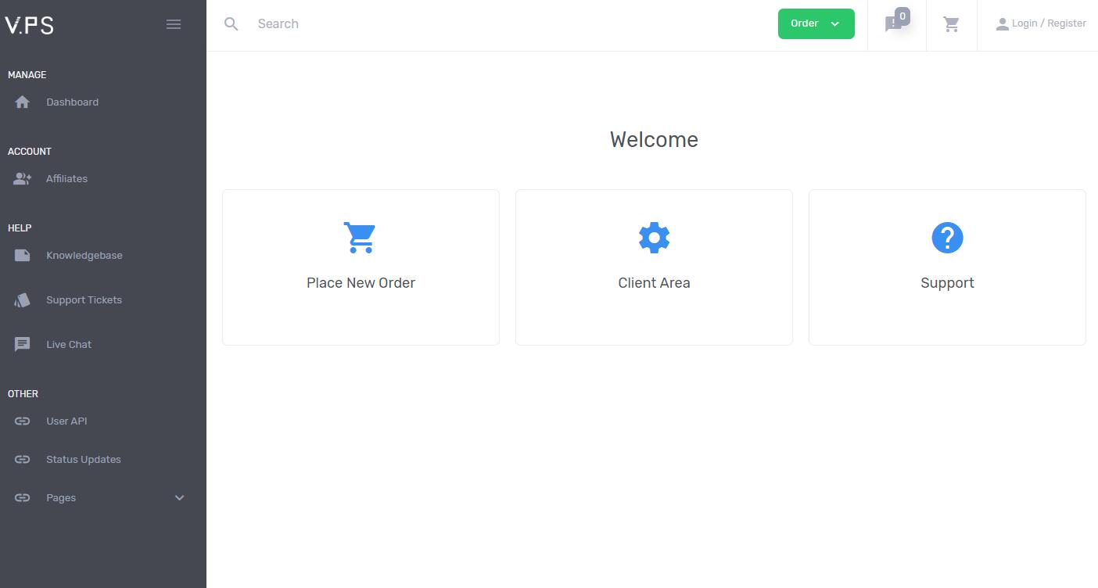Click the Place New Order card label
Screen dimensions: 1098x588
click(x=361, y=283)
